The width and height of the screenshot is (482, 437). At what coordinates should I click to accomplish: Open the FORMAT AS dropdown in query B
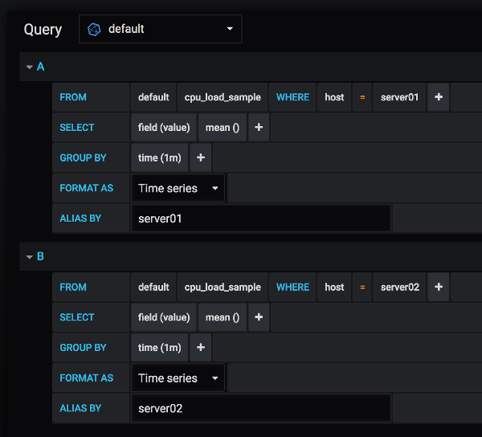(178, 378)
